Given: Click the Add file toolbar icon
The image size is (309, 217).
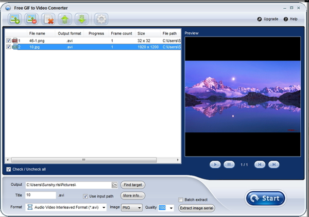Looking at the screenshot, I should tap(15, 19).
